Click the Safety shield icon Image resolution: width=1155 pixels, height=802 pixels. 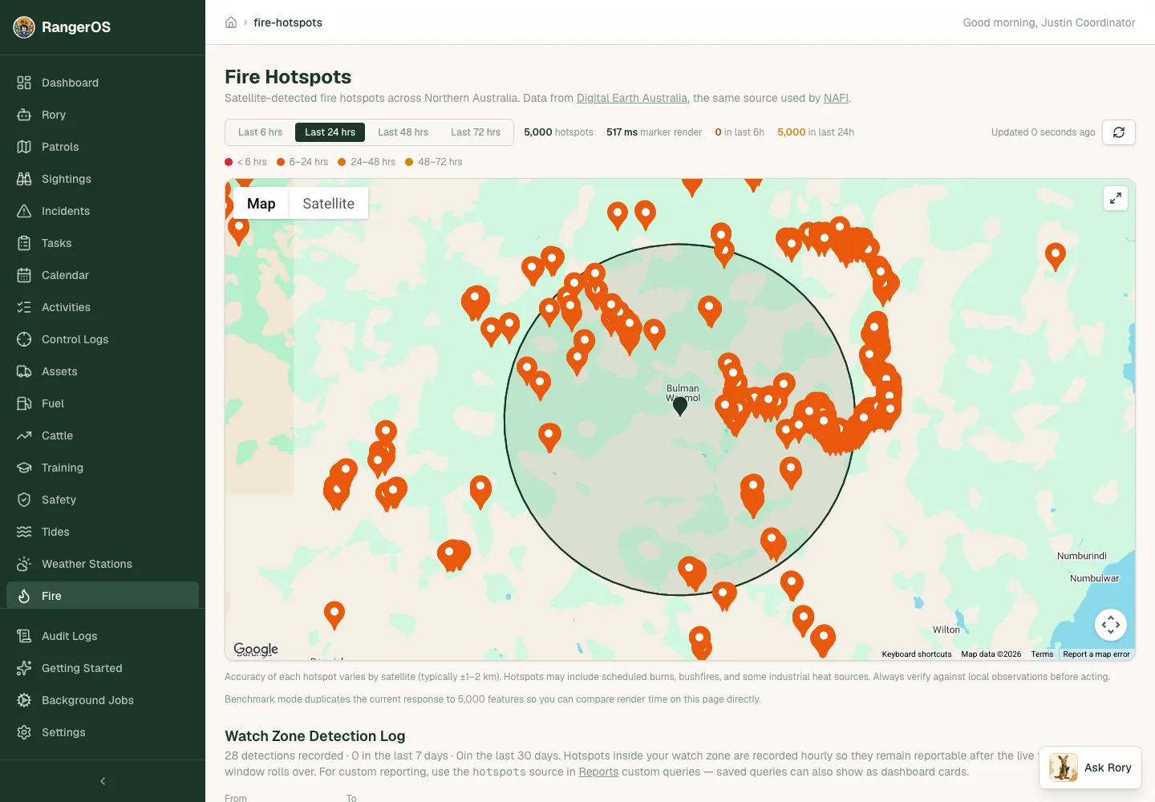tap(24, 500)
